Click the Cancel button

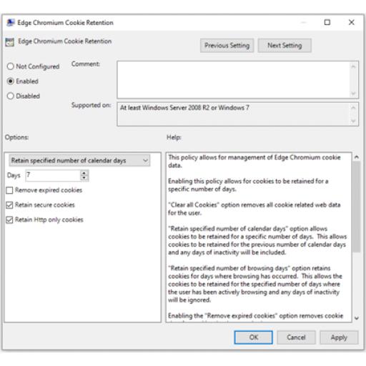click(x=296, y=337)
